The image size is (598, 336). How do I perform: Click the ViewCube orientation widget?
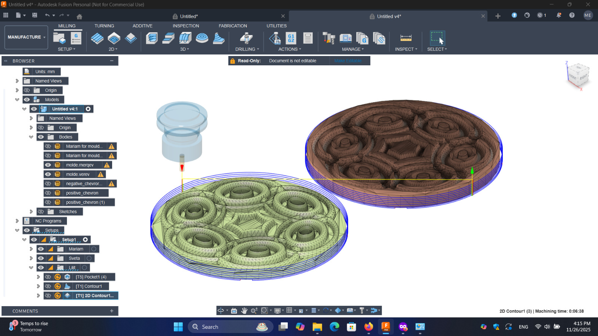[x=578, y=75]
